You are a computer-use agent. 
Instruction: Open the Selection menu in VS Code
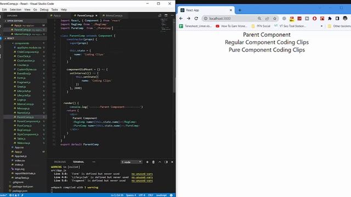pos(15,10)
